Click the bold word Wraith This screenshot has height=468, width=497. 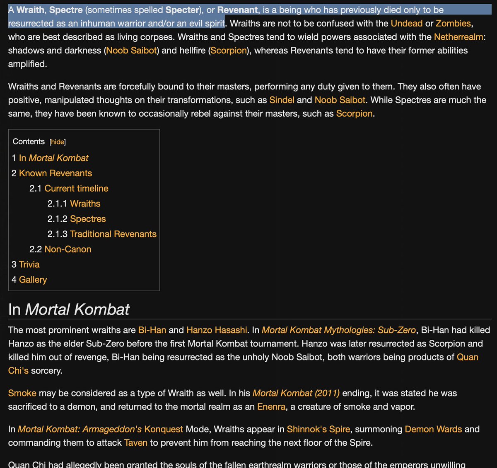(x=30, y=10)
